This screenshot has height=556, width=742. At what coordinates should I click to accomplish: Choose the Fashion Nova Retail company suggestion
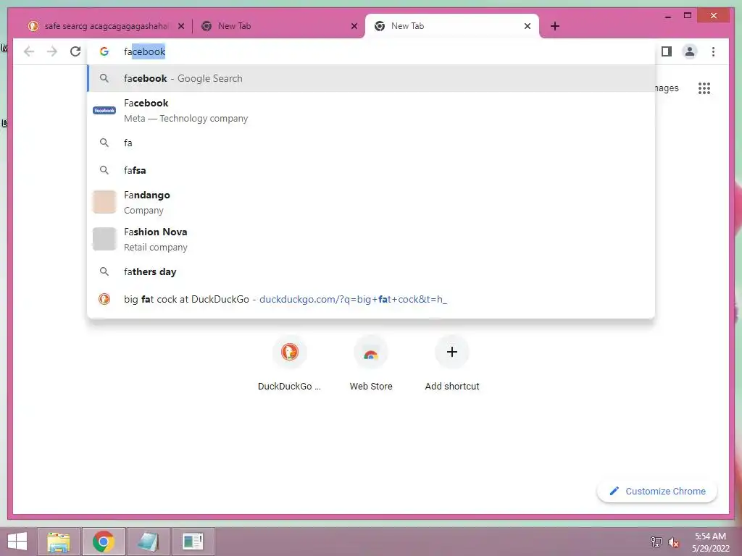(x=371, y=239)
